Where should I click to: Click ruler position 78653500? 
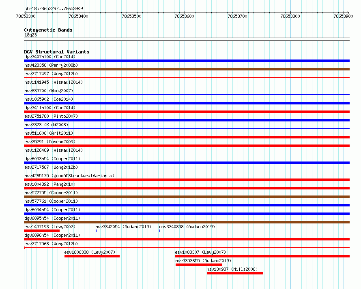(x=131, y=16)
